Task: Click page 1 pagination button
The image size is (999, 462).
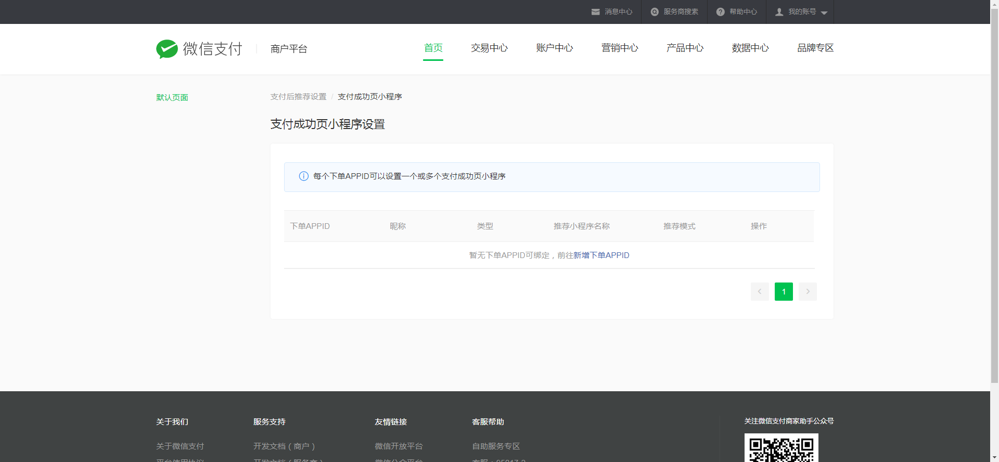Action: (784, 292)
